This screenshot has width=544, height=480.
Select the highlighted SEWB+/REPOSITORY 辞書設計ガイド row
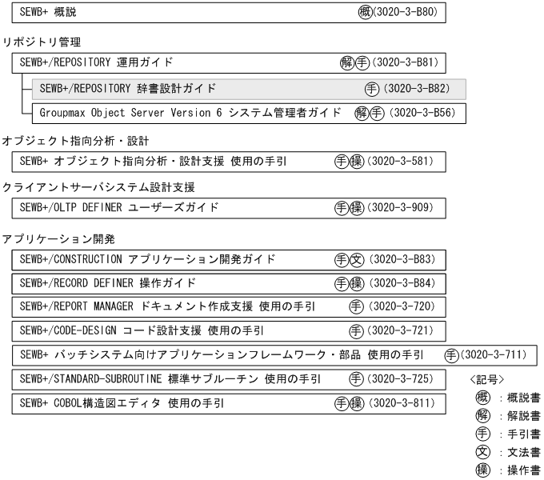click(249, 89)
